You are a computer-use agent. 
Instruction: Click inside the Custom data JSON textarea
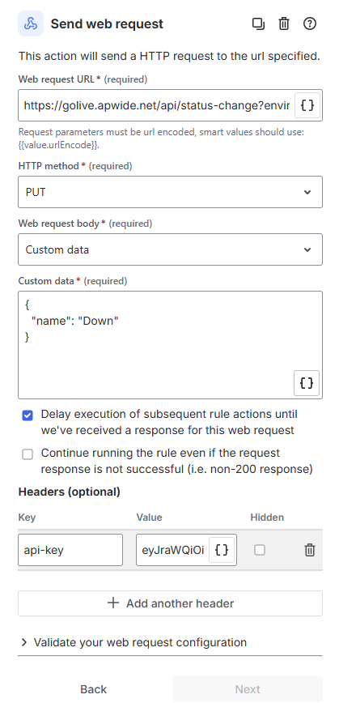click(x=170, y=345)
